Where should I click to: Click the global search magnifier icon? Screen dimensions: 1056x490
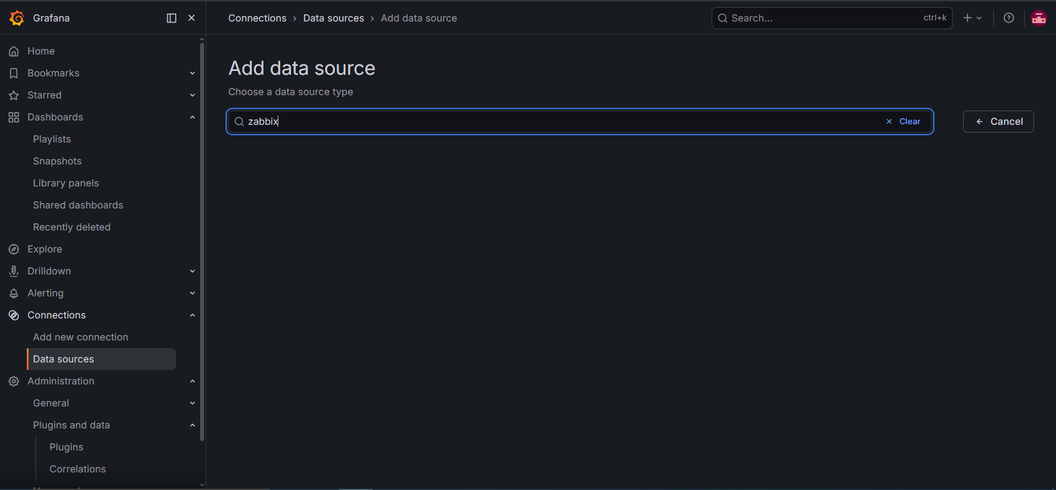(x=723, y=18)
